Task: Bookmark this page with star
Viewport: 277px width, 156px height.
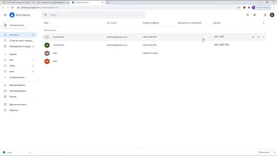Action: pyautogui.click(x=238, y=8)
